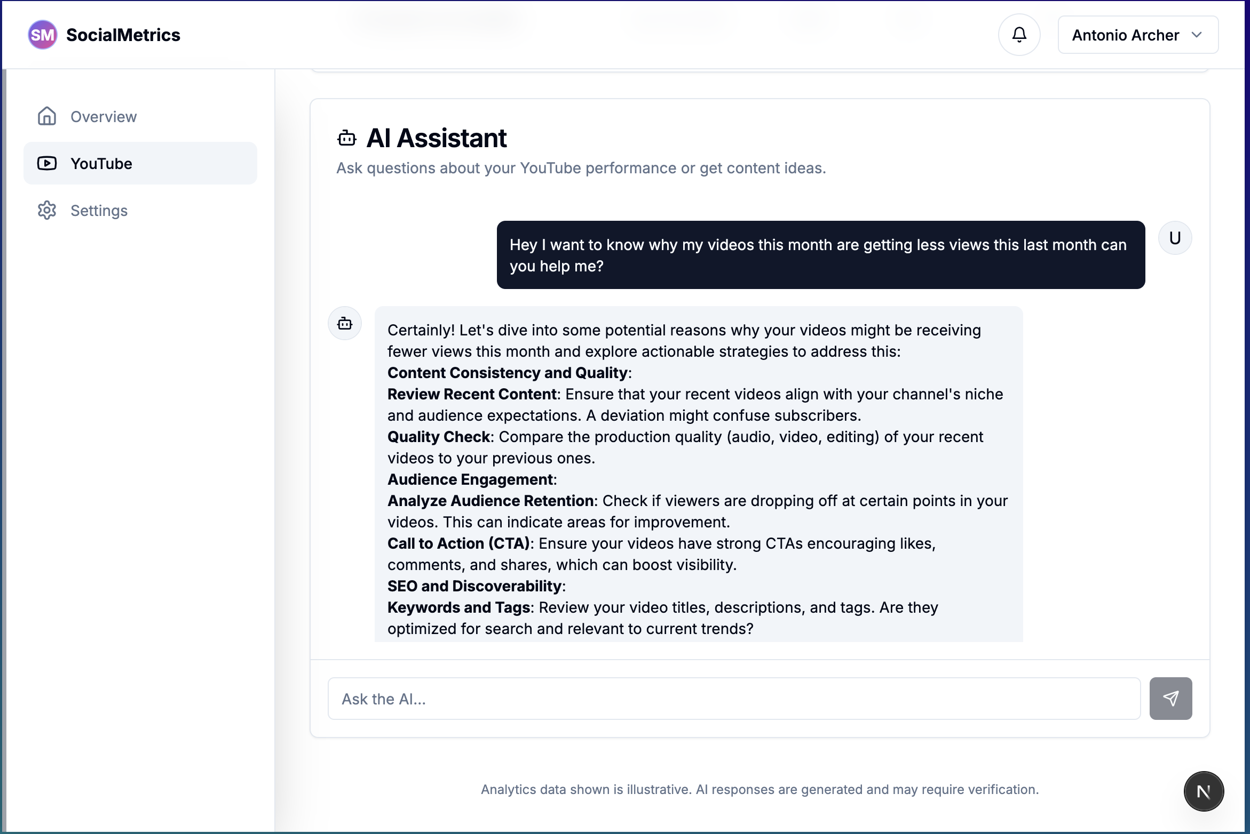Click the Settings gear icon
Screen dimensions: 1250x834
click(47, 211)
